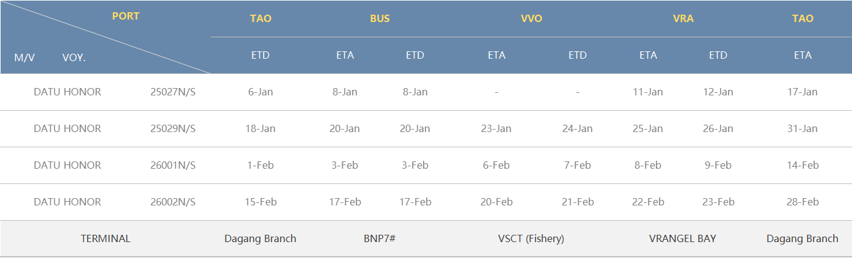Select the 31-Jan arrival date cell

coord(802,128)
